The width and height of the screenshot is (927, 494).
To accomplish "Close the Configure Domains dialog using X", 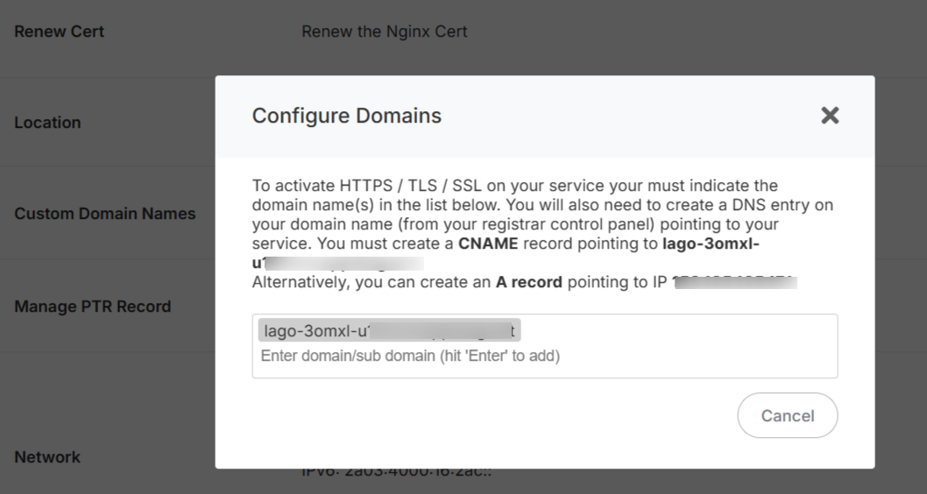I will pyautogui.click(x=829, y=116).
